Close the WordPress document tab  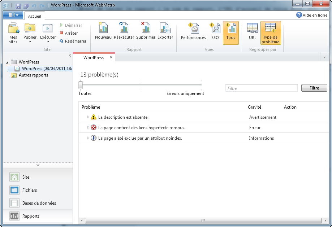click(111, 57)
